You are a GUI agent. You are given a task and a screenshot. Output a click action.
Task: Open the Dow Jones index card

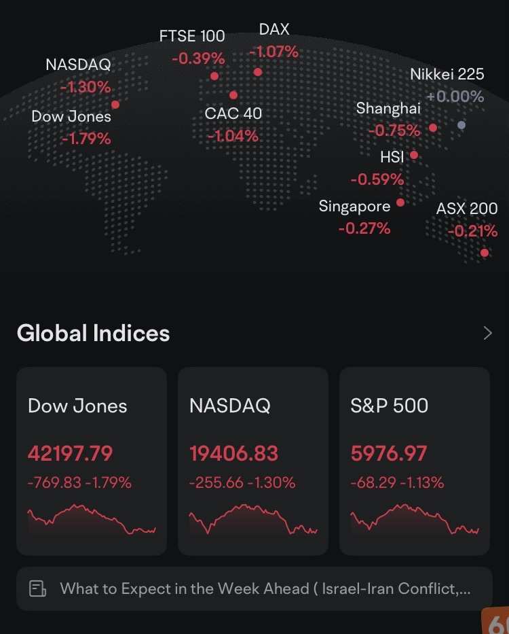point(92,461)
